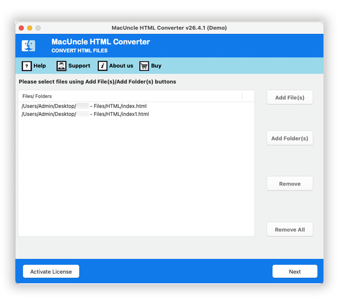
Task: Open Activate License dialog
Action: 51,272
